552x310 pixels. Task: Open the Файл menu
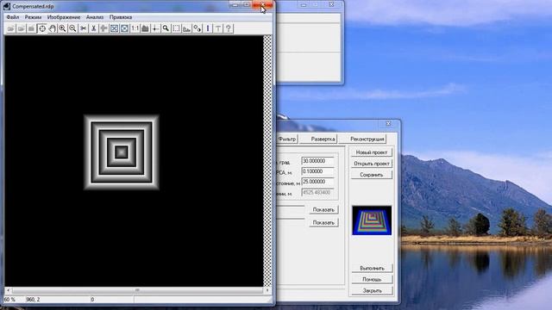point(13,17)
